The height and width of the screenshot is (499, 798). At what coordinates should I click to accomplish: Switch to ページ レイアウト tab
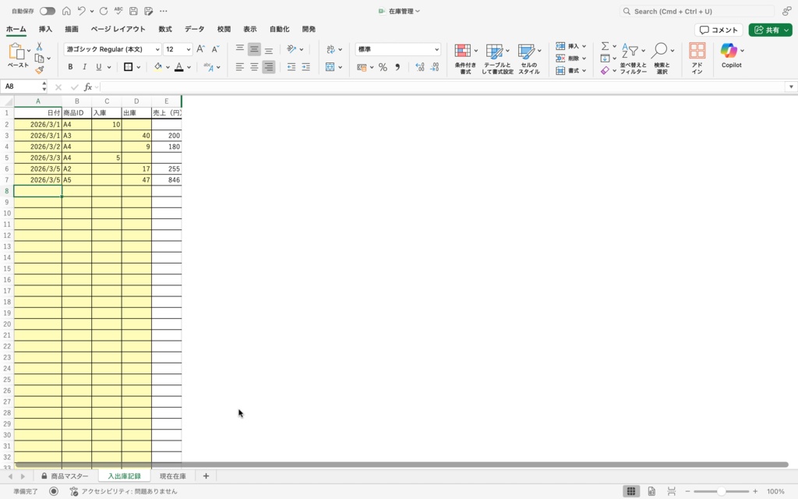118,29
